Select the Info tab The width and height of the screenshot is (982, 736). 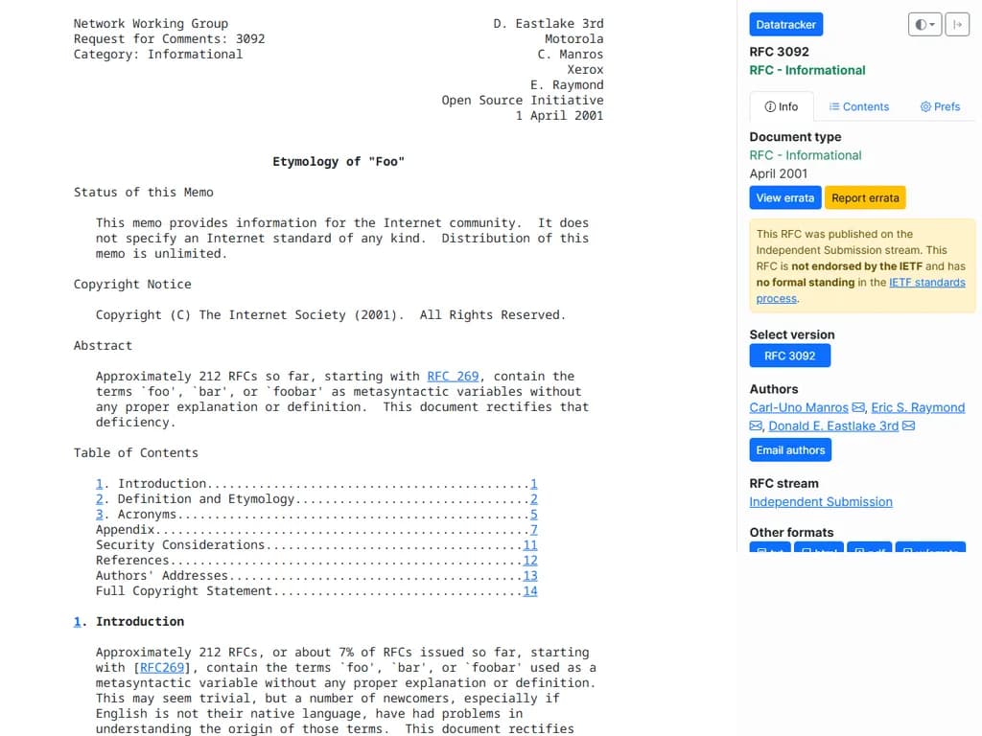pos(781,106)
